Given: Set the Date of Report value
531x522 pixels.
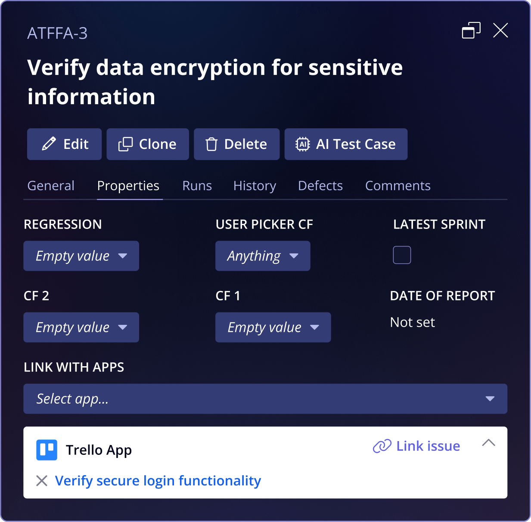Looking at the screenshot, I should tap(412, 322).
